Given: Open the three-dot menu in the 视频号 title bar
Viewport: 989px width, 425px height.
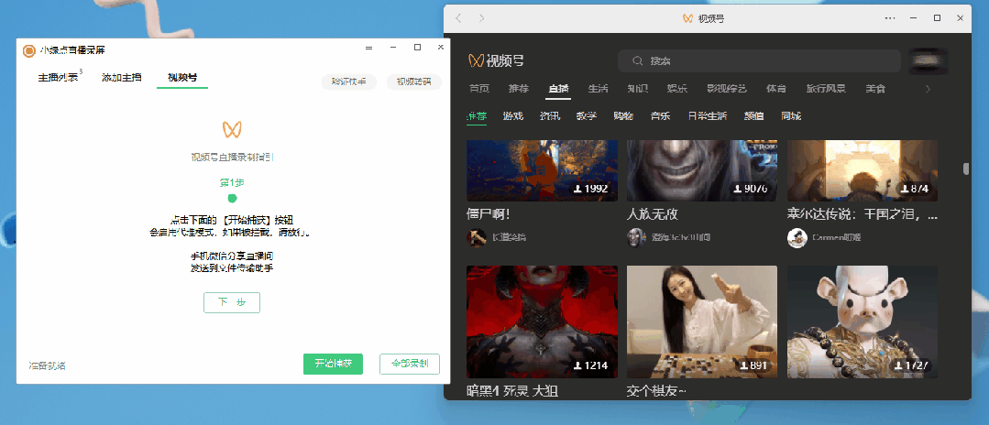Looking at the screenshot, I should (890, 18).
